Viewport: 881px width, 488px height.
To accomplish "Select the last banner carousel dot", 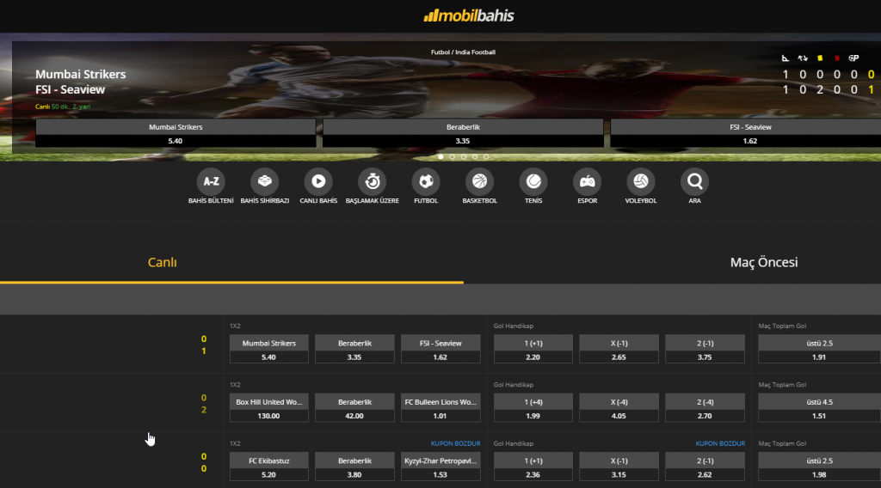I will coord(486,157).
